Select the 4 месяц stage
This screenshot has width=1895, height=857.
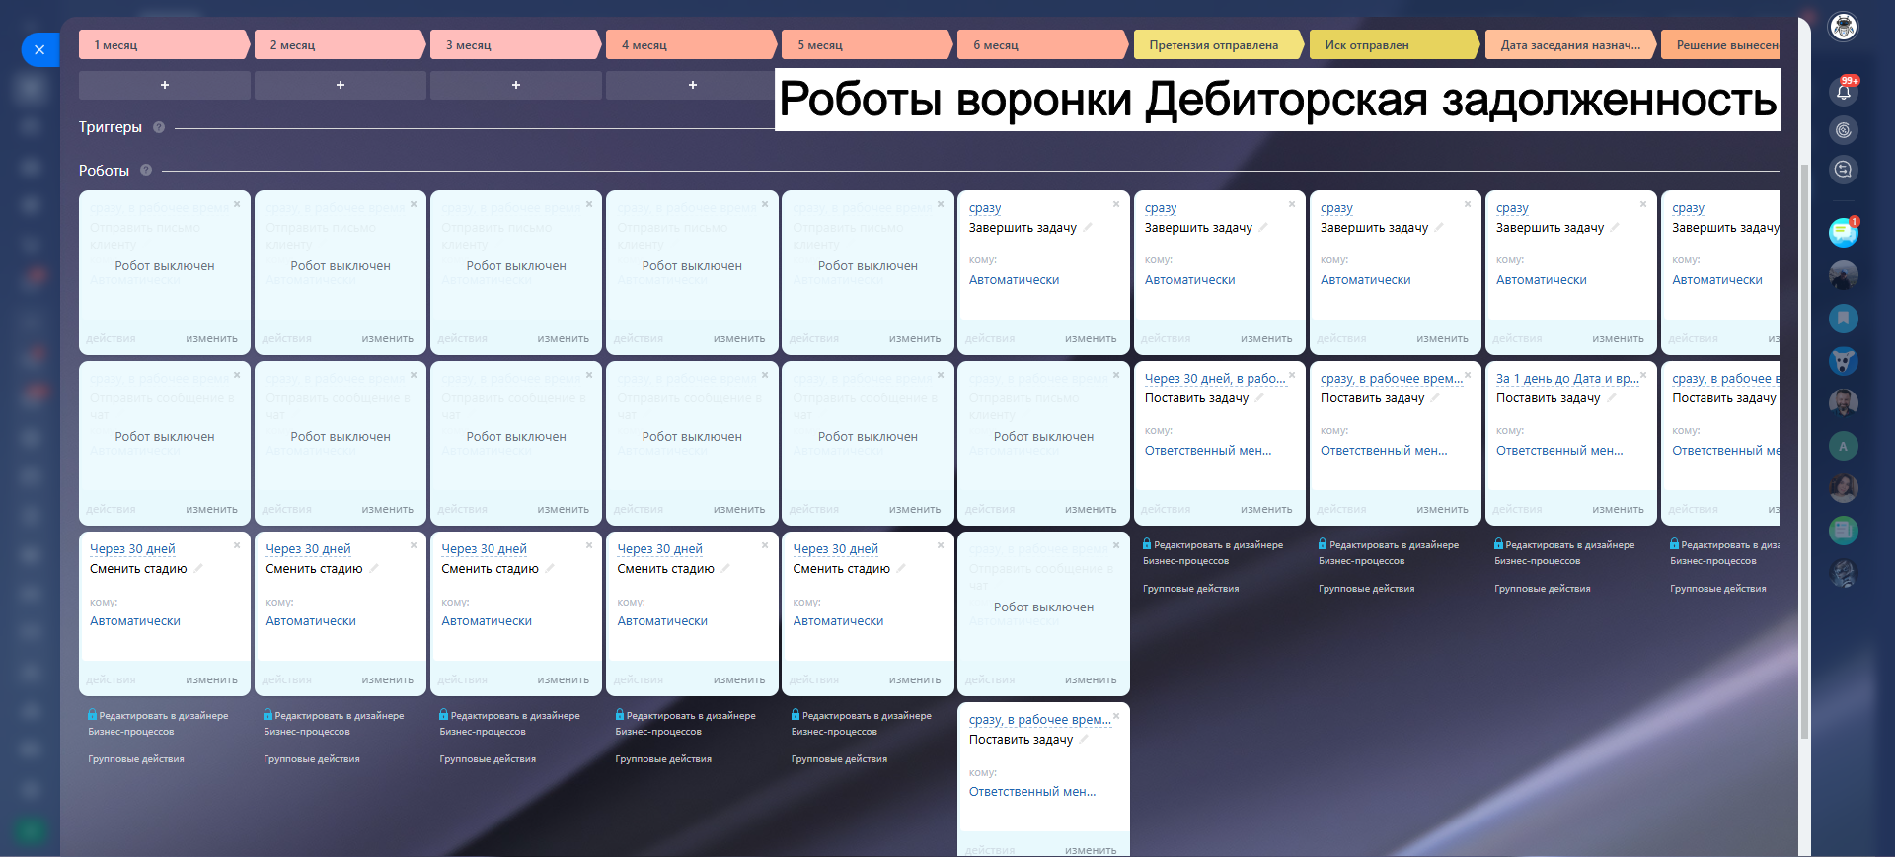click(691, 44)
